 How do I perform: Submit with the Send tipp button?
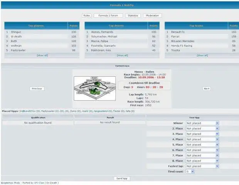click(x=122, y=178)
